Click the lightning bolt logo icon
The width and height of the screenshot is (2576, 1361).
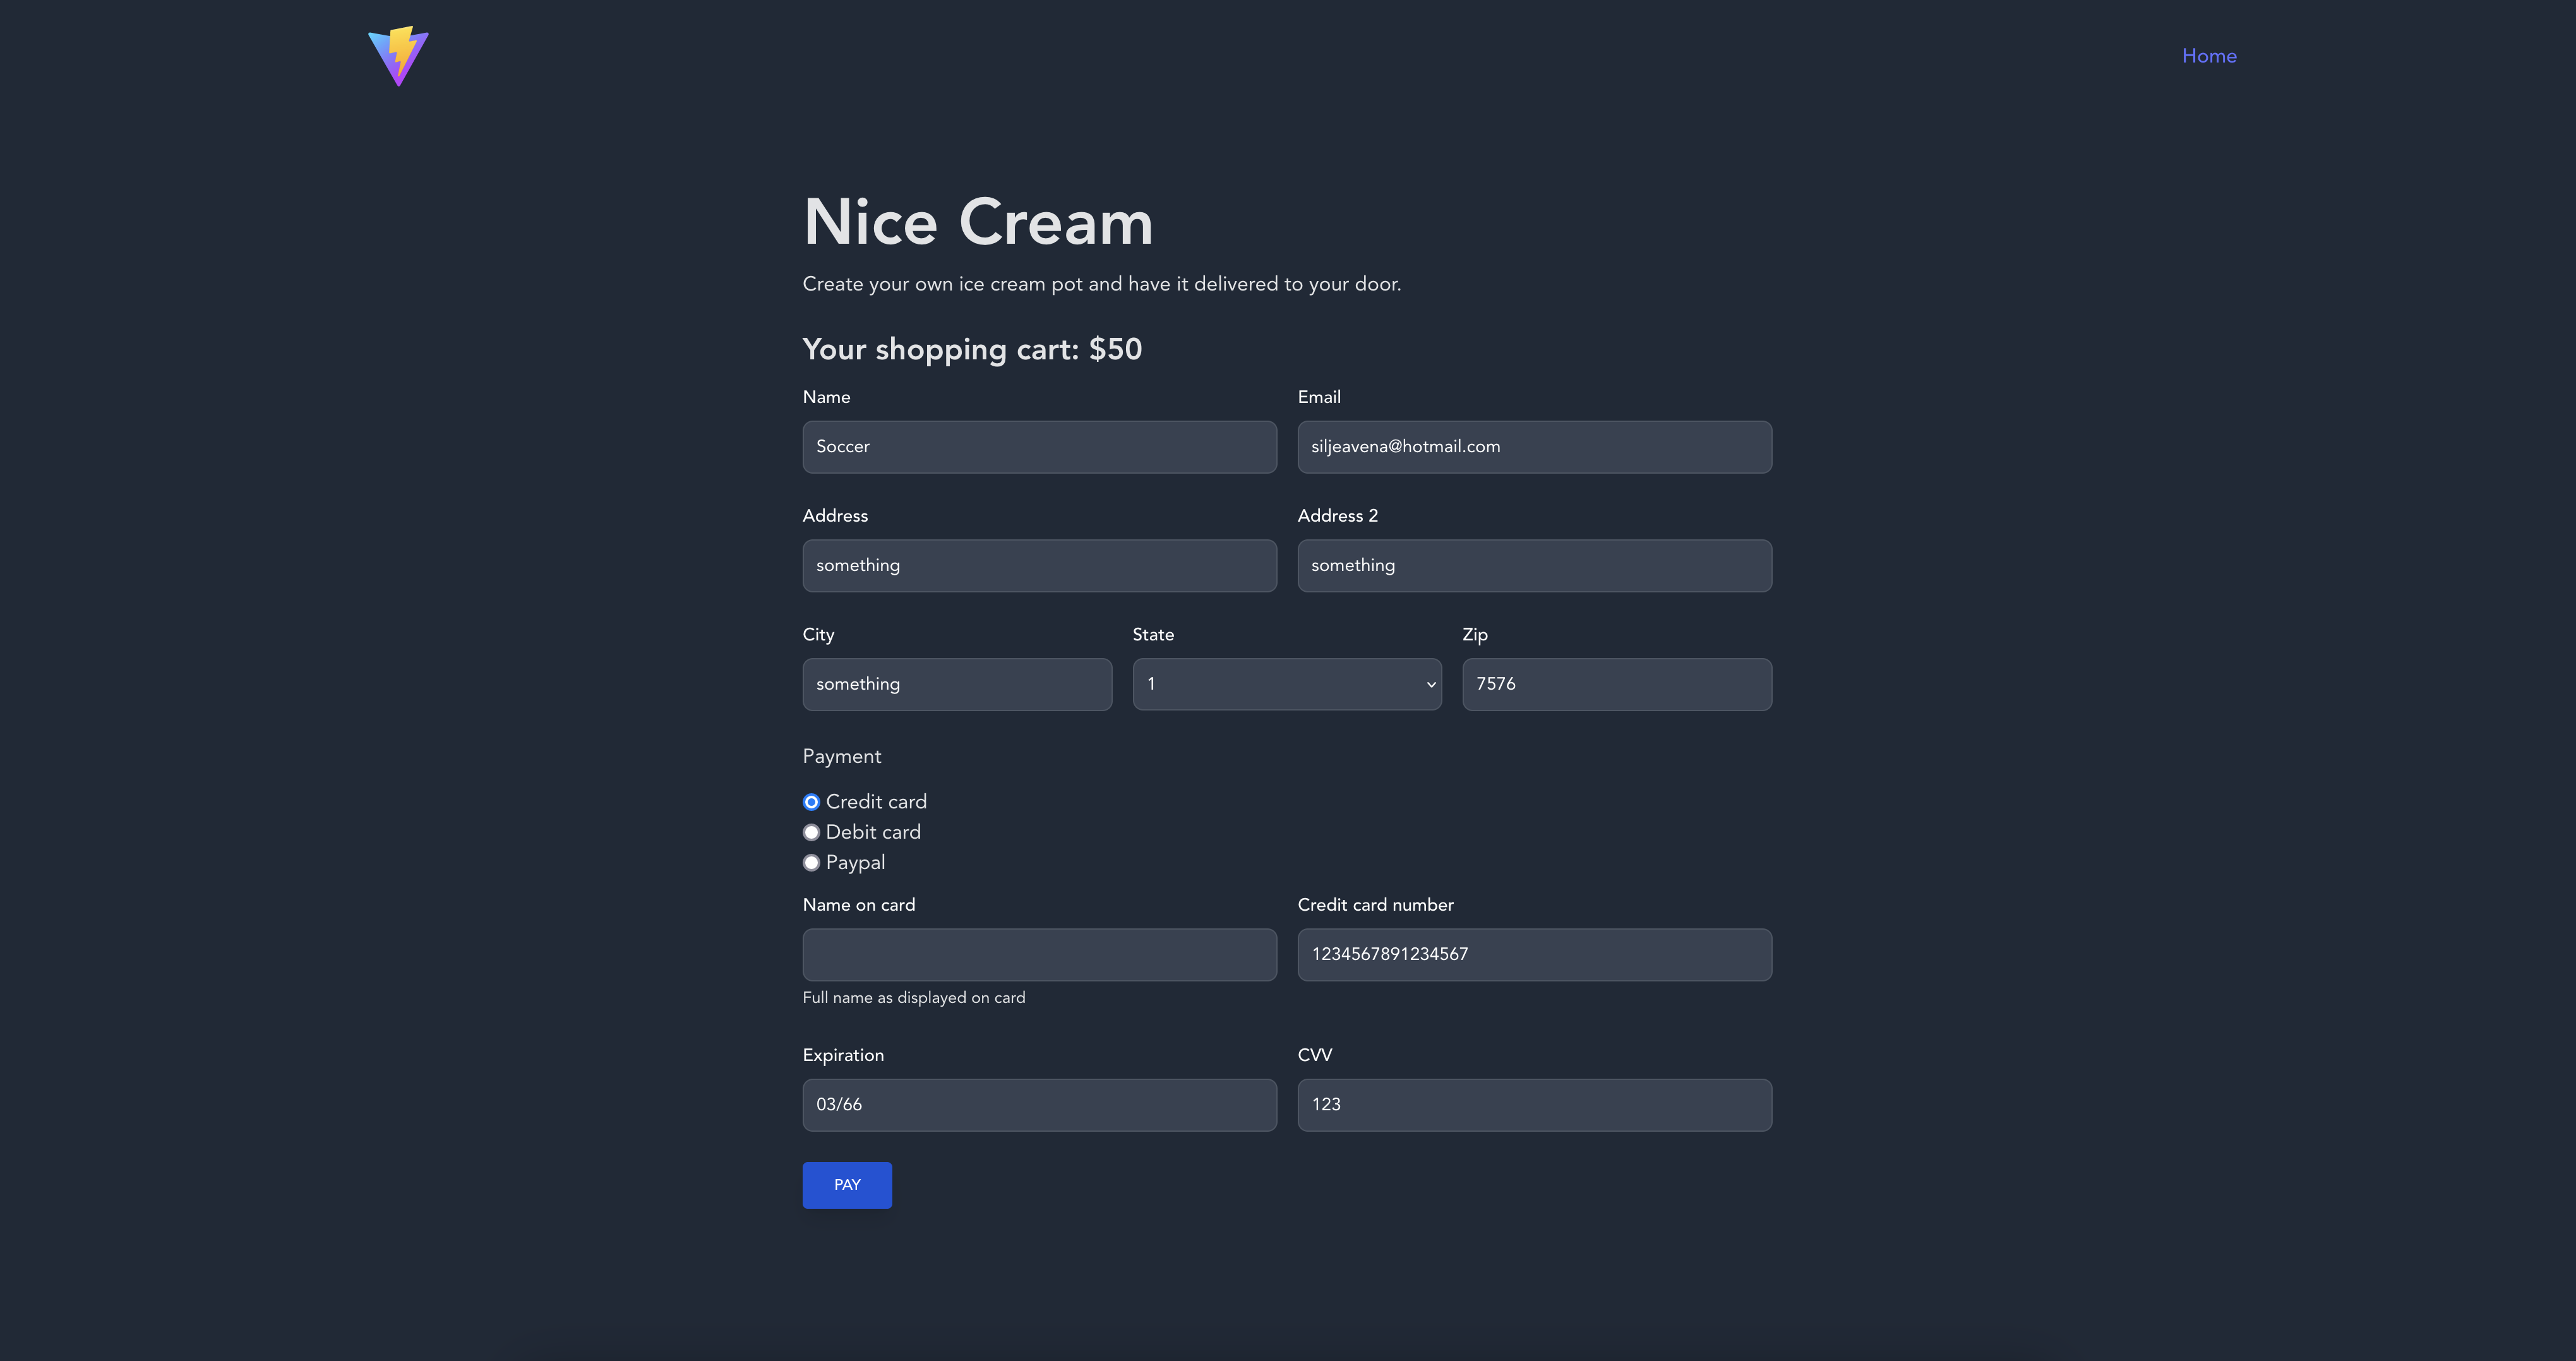click(398, 56)
